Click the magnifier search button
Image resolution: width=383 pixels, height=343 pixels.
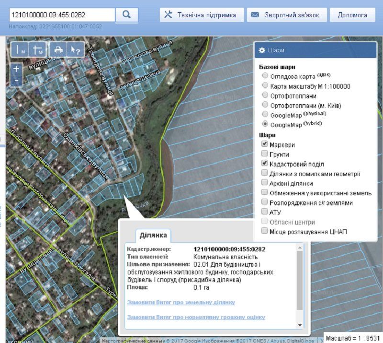(127, 14)
